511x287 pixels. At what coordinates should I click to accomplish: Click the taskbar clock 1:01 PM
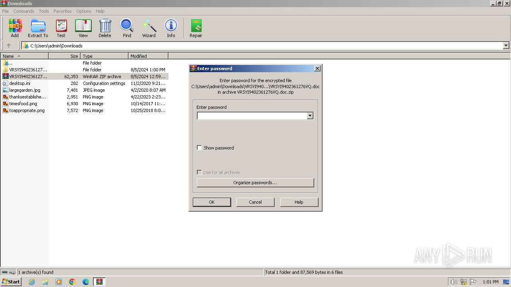tap(490, 282)
